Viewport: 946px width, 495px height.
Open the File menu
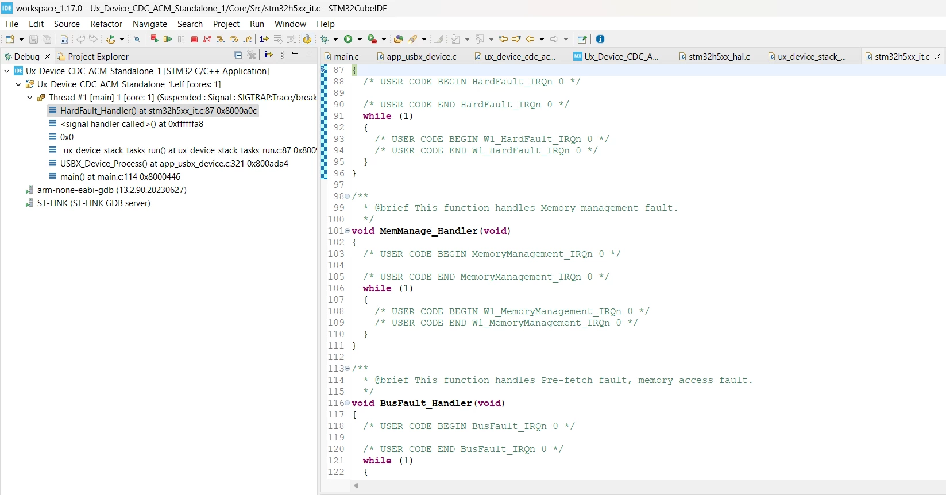click(x=11, y=24)
